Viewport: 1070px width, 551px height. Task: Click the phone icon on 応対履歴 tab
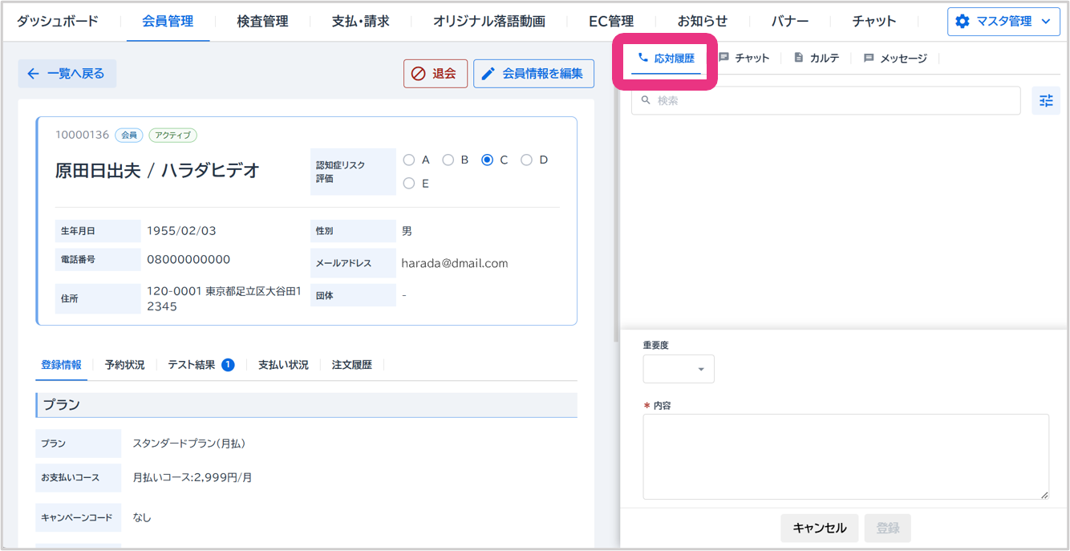[x=642, y=58]
